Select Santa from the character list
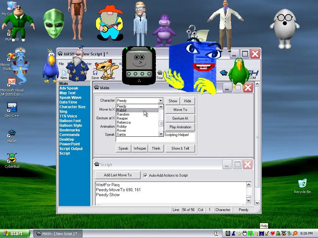The image size is (318, 238). pos(137,134)
